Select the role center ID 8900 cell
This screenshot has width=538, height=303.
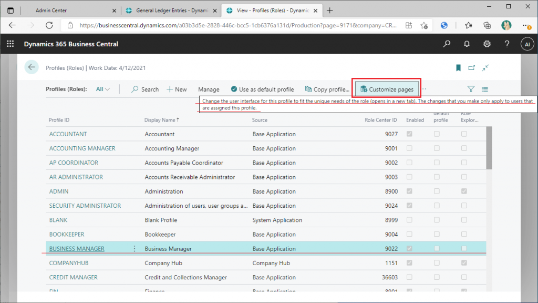pyautogui.click(x=391, y=191)
